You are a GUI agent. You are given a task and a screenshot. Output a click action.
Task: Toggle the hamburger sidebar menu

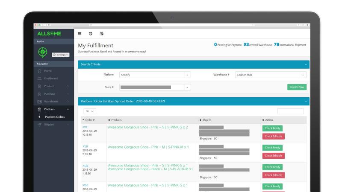(x=80, y=34)
